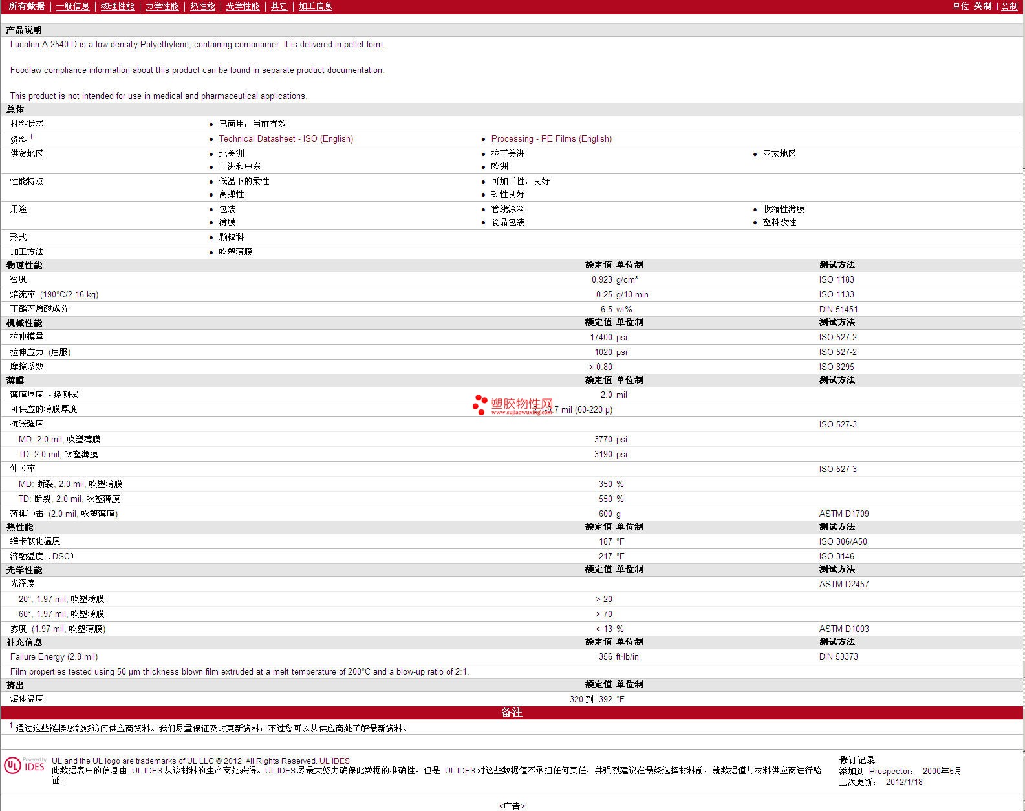Click the 非洲和中东 region entry

pos(240,166)
